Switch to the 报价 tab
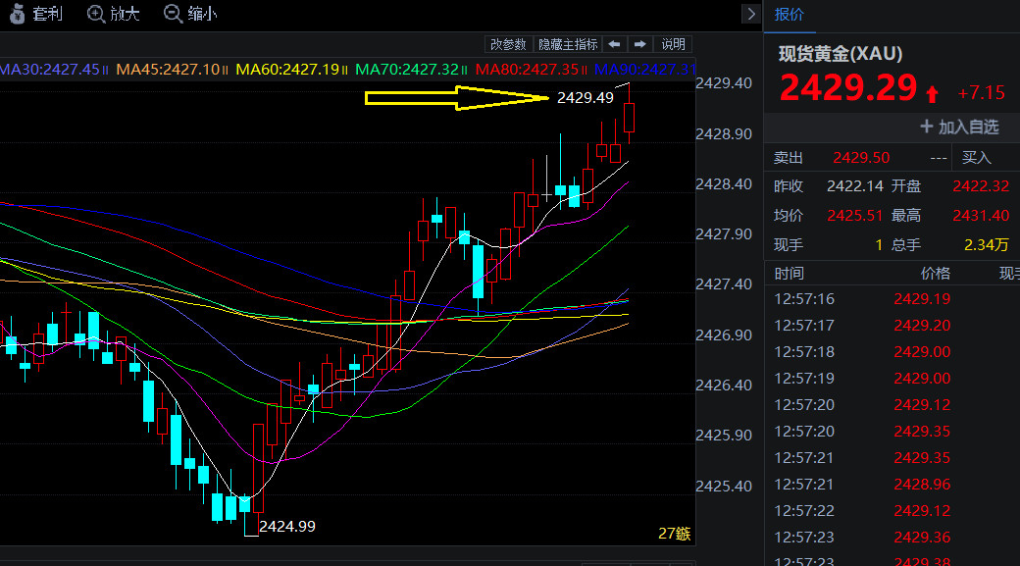1020x566 pixels. 790,14
